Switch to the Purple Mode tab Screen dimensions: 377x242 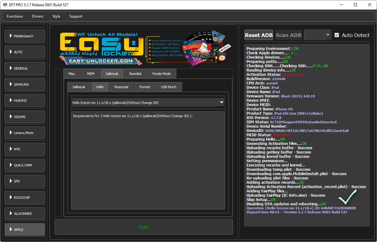(x=162, y=74)
